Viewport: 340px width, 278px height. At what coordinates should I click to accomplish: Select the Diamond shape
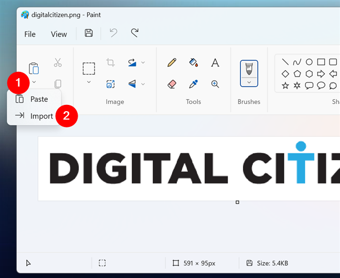point(285,74)
